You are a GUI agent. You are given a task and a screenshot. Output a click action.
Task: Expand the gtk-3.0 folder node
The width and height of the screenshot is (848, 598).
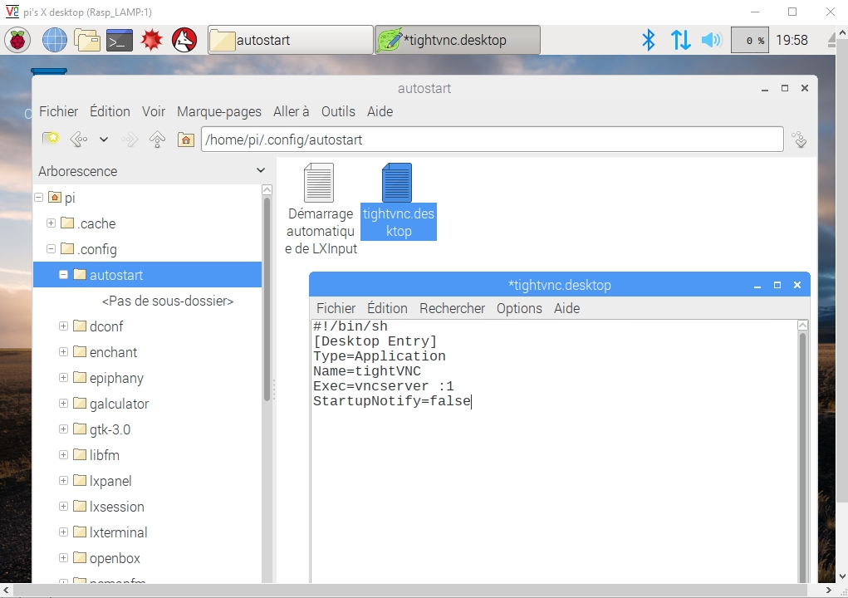[63, 429]
